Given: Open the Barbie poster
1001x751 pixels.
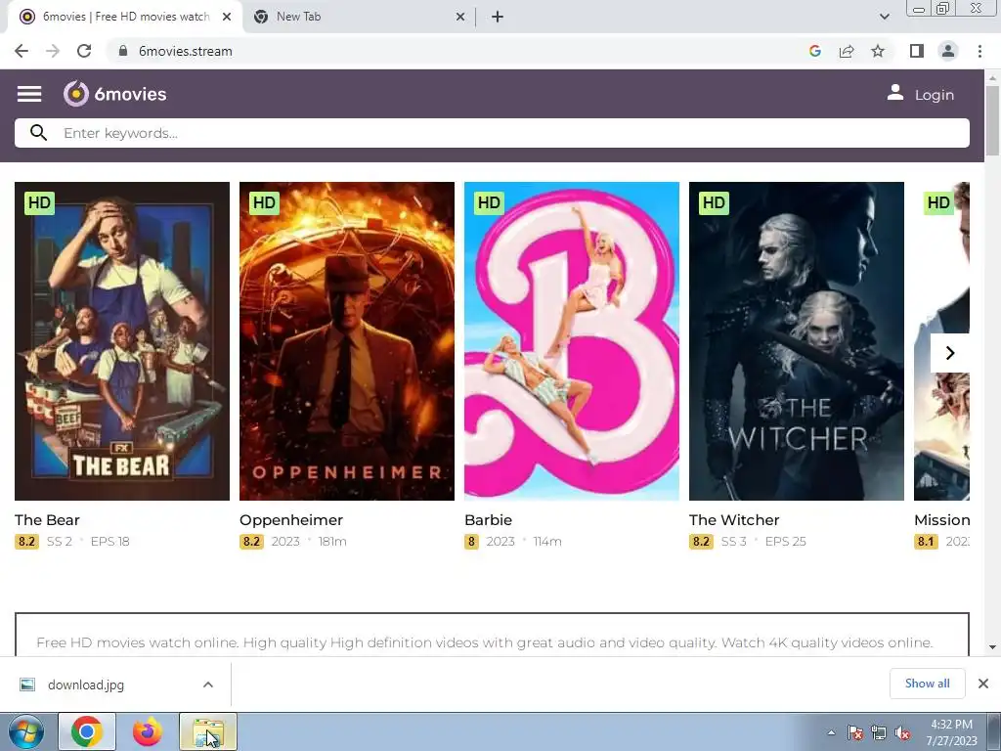Looking at the screenshot, I should [x=571, y=341].
